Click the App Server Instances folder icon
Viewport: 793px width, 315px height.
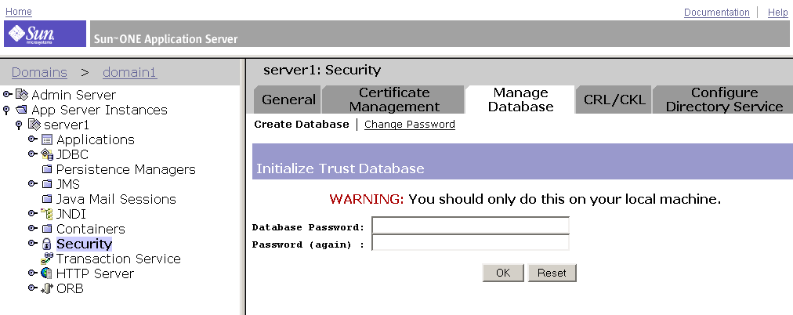[x=21, y=110]
